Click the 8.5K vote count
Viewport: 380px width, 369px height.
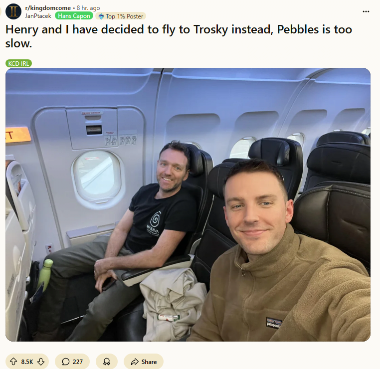[x=27, y=362]
